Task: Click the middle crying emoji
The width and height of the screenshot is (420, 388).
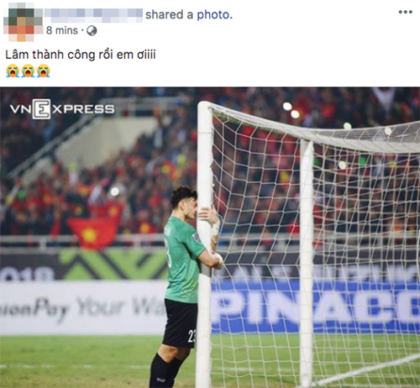Action: [28, 71]
